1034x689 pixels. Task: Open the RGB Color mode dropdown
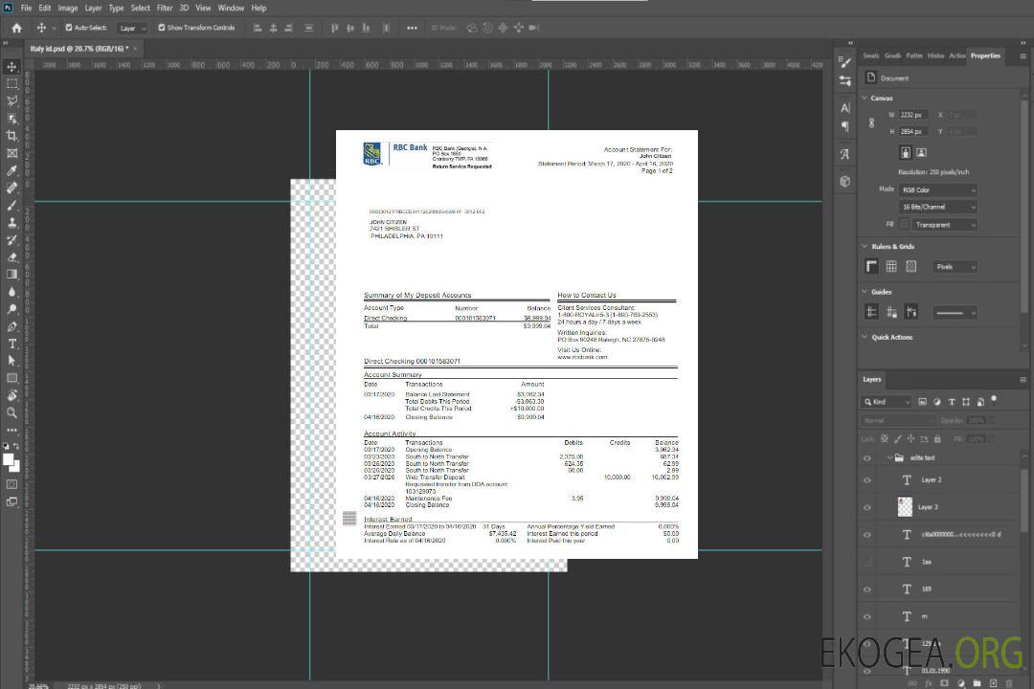point(937,189)
